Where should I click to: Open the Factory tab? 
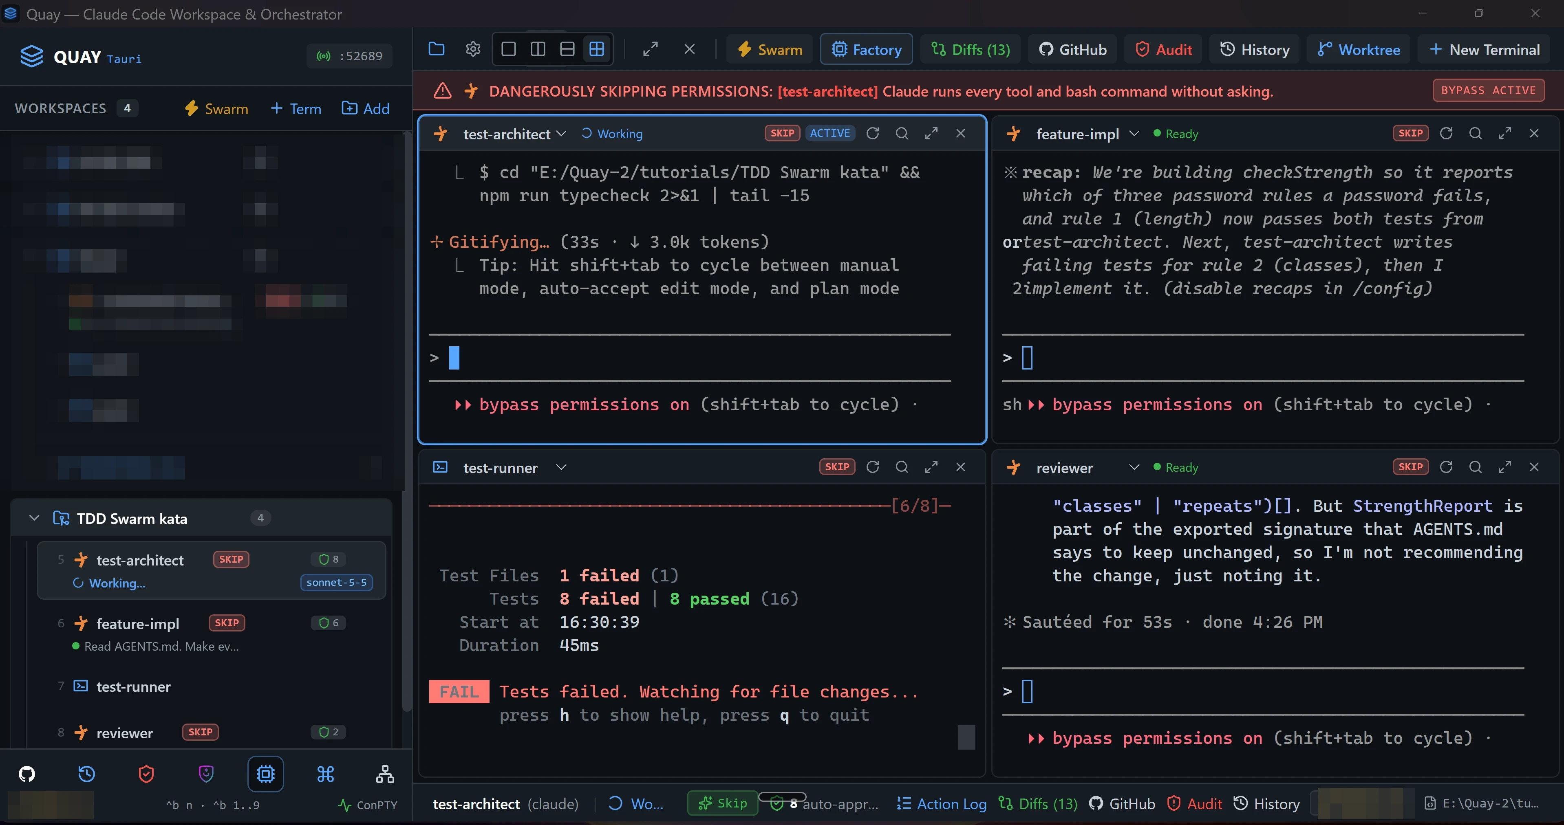click(867, 49)
